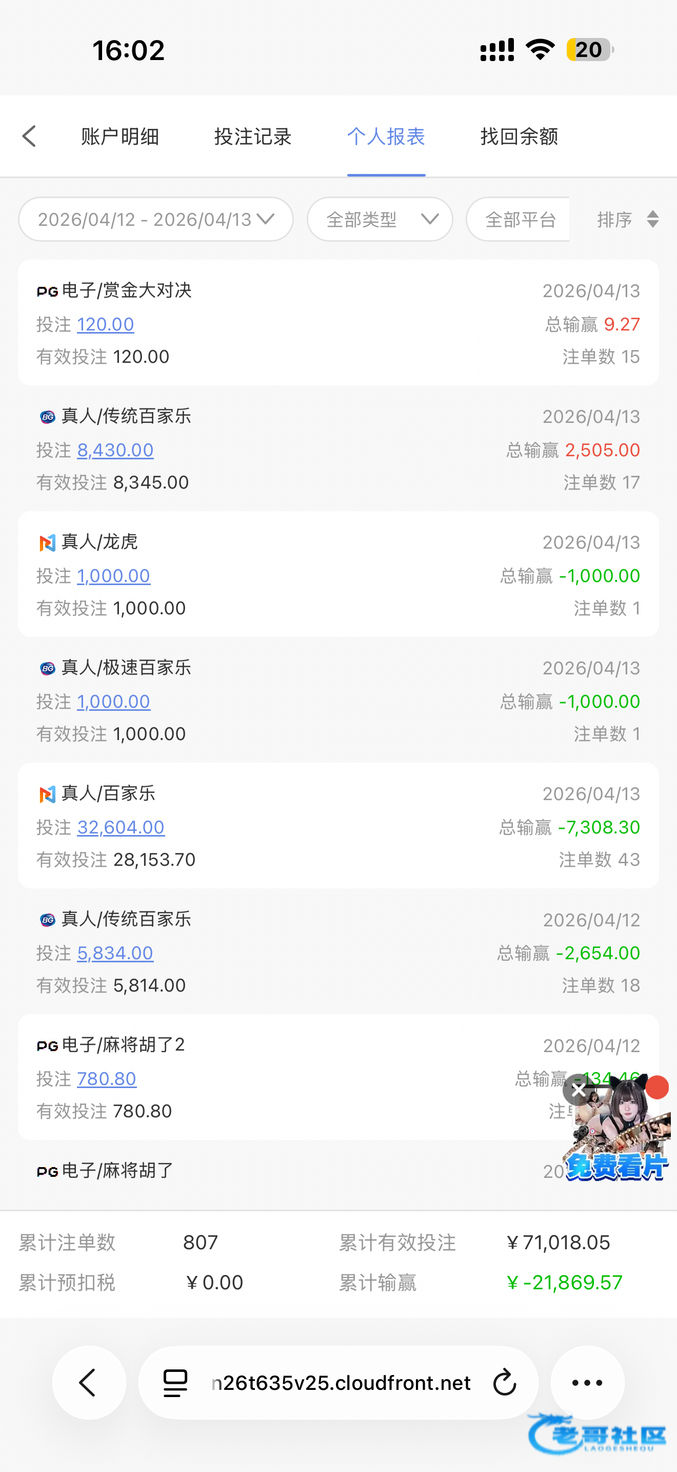Open the 找回余额 tab
This screenshot has width=677, height=1472.
point(519,137)
